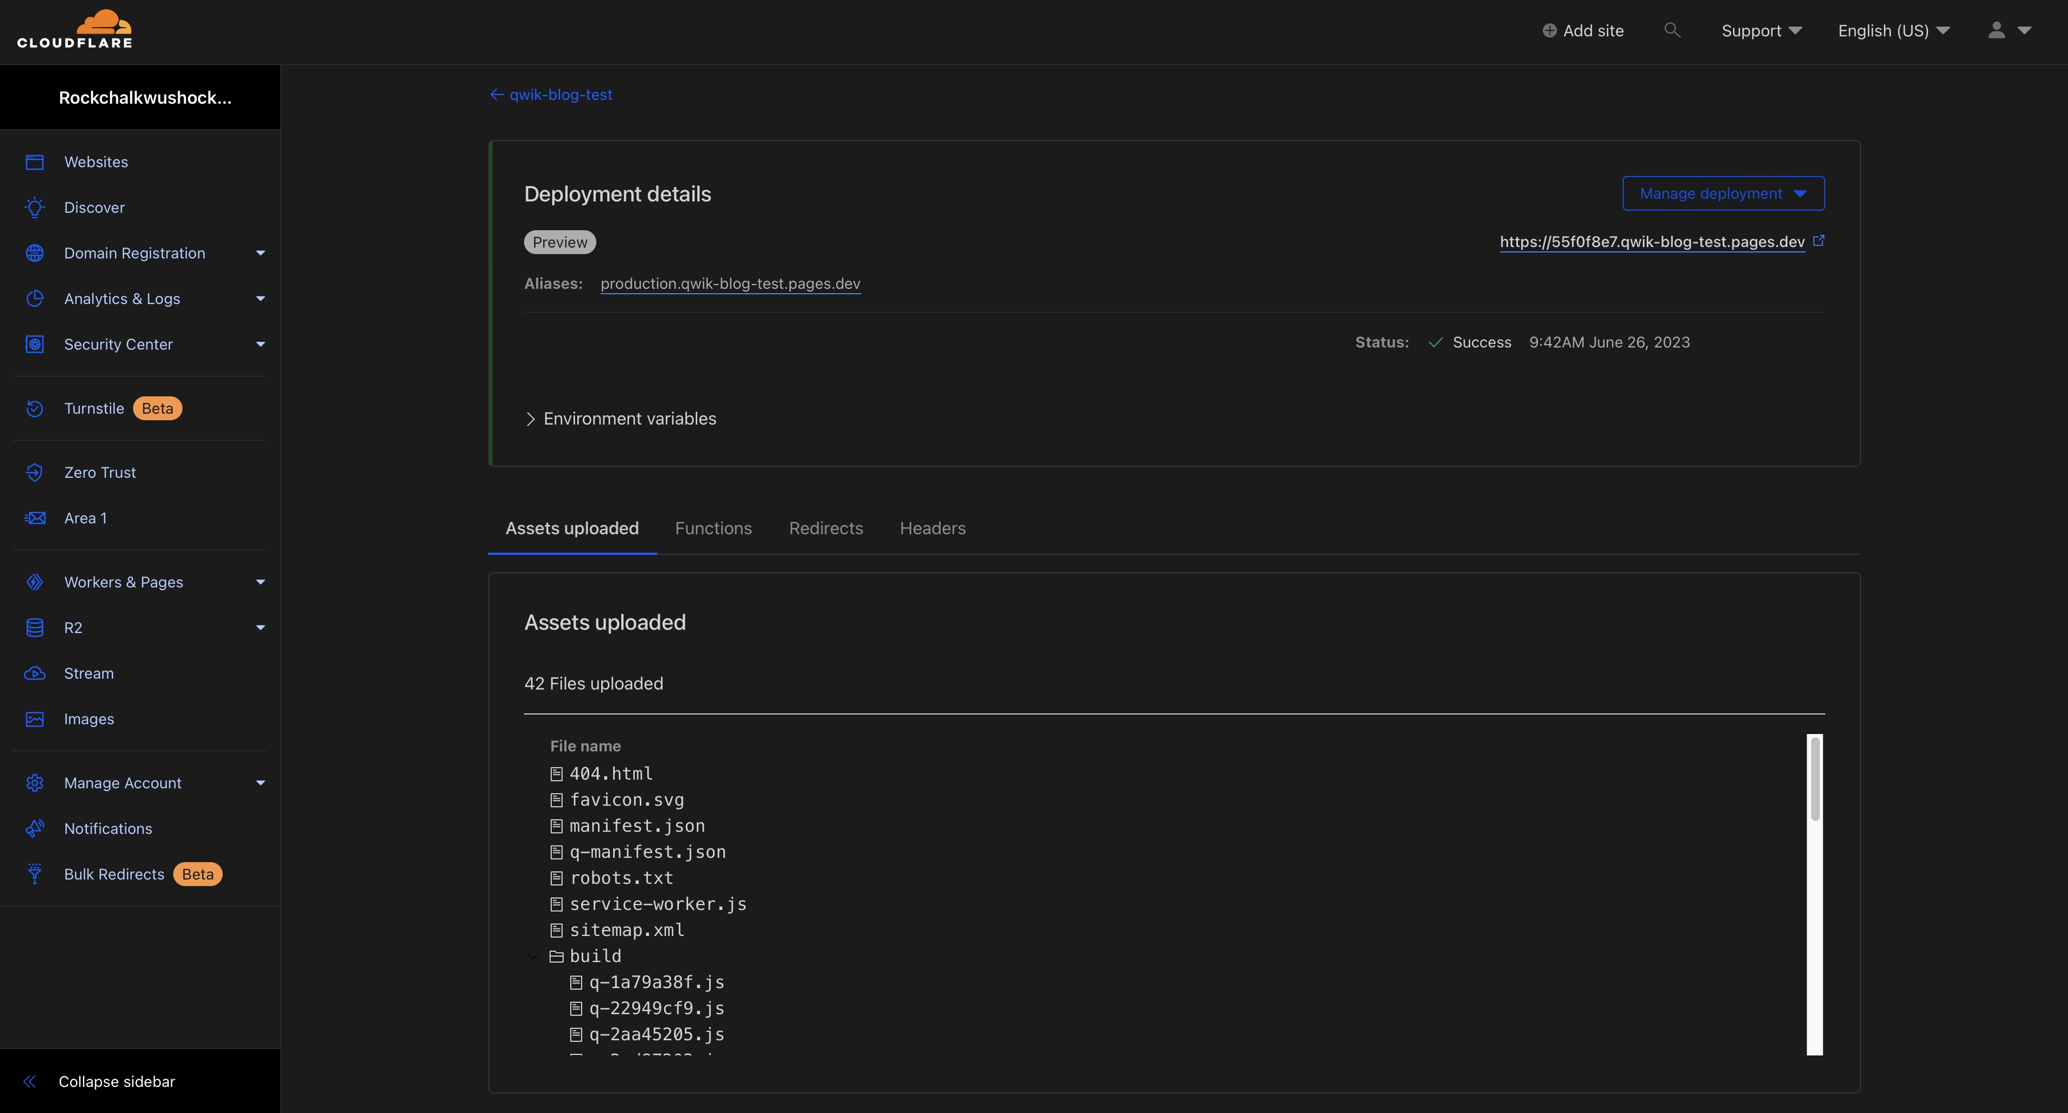
Task: Click the Zero Trust sidebar icon
Action: [34, 473]
